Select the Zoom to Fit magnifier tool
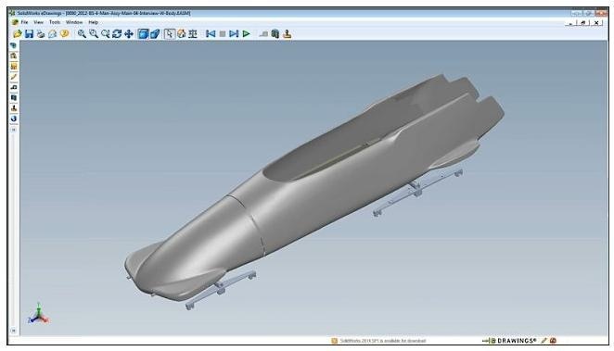614x351 pixels. (x=82, y=34)
